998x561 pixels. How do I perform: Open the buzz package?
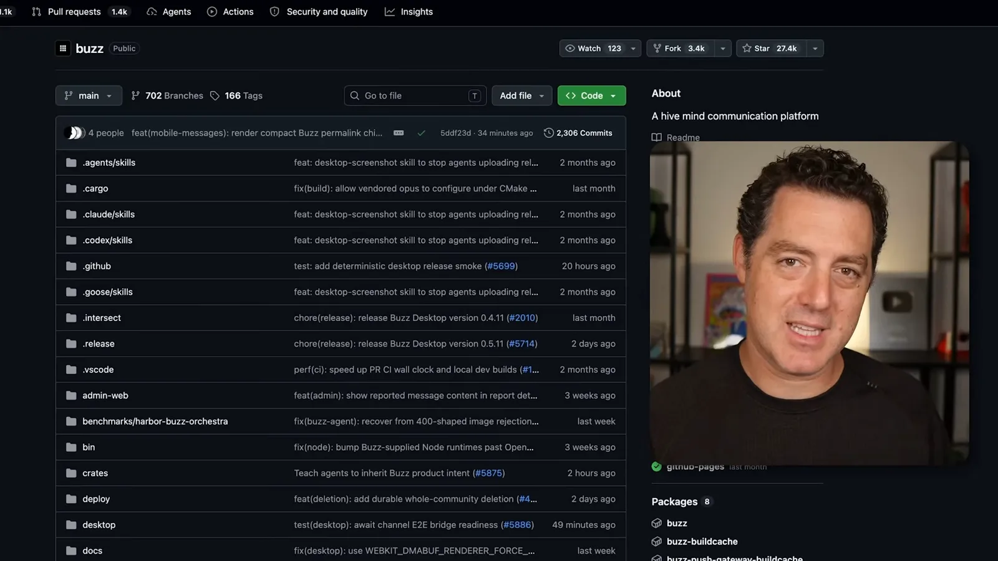[677, 523]
